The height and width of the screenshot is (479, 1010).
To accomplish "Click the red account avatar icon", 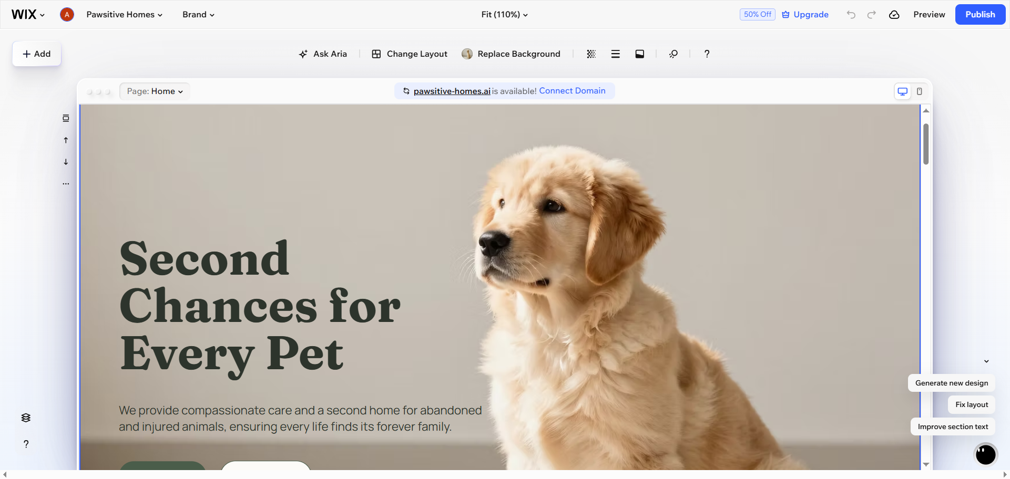I will click(67, 14).
